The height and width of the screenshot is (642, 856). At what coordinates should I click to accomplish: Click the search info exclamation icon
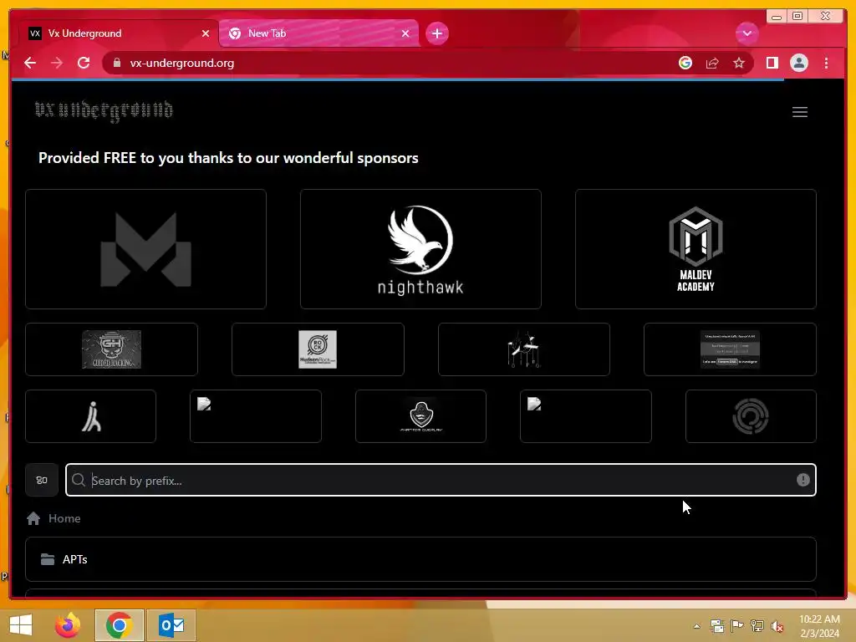802,480
